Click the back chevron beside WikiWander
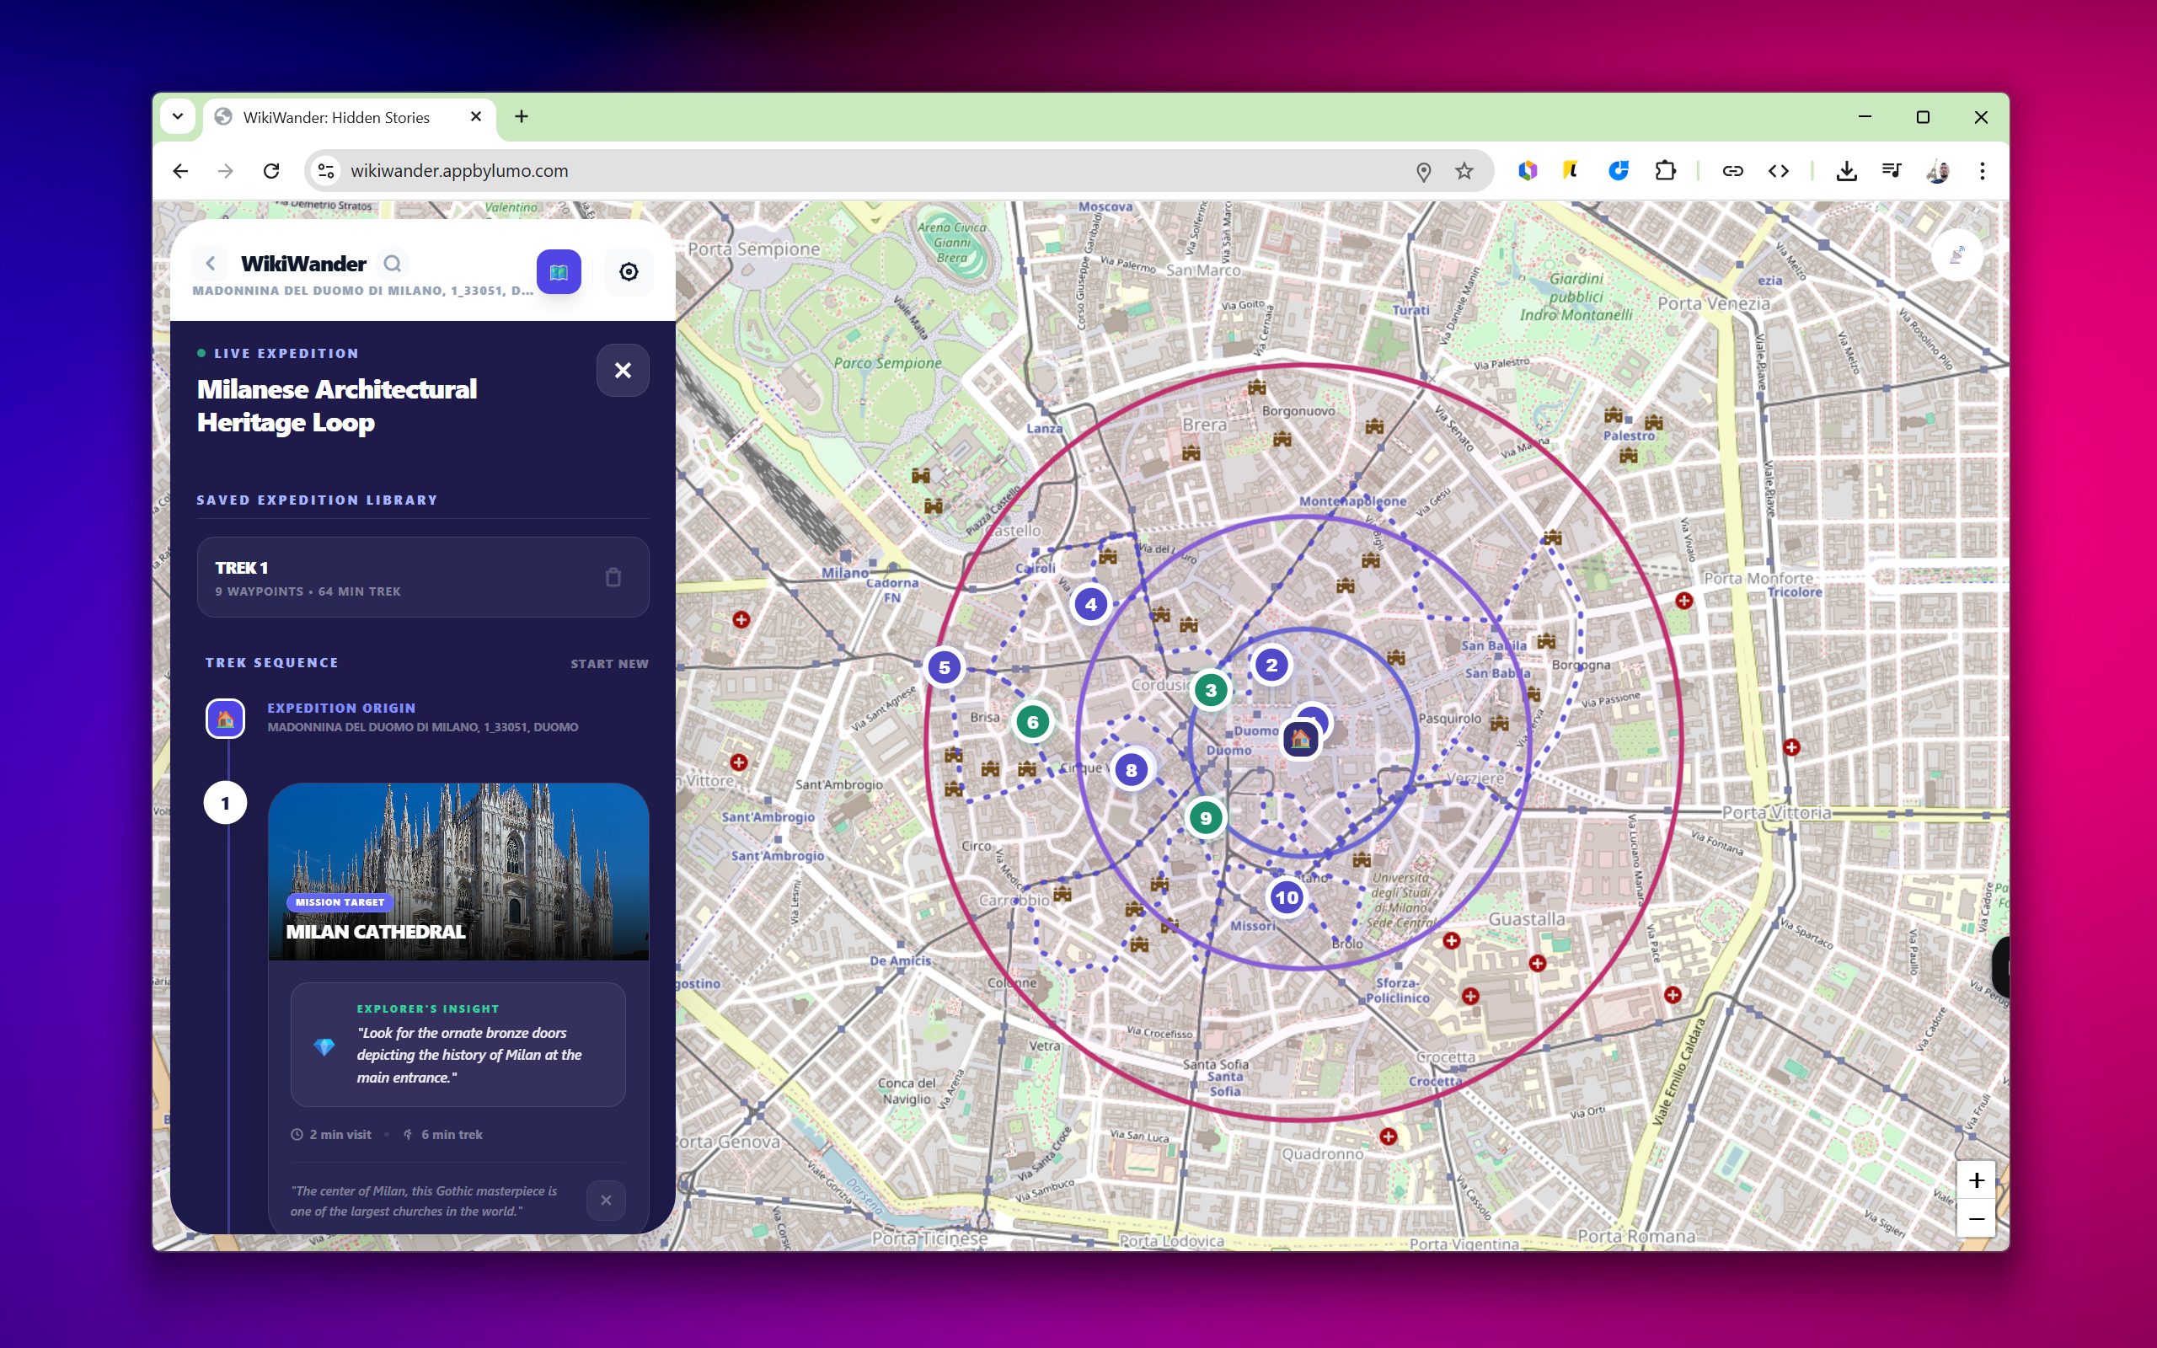 pyautogui.click(x=211, y=264)
